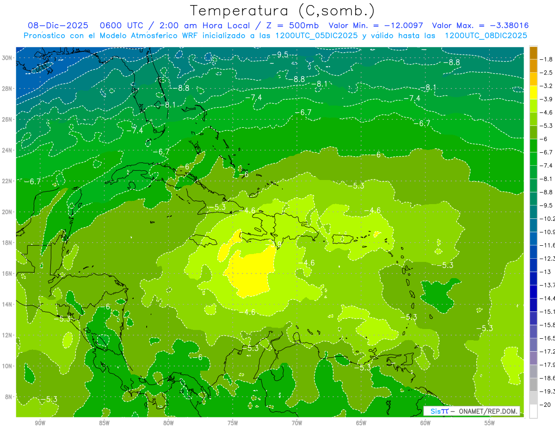Click the top orange-brown color bar segment above -1.8
Image resolution: width=555 pixels, height=429 pixels.
pyautogui.click(x=533, y=53)
